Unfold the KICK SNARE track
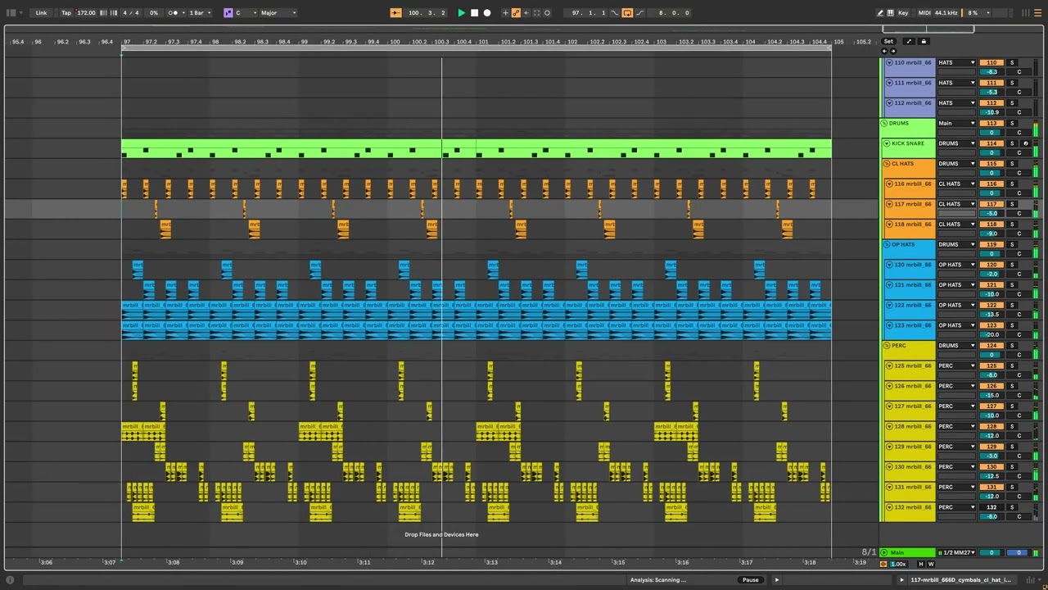Image resolution: width=1048 pixels, height=590 pixels. (x=887, y=143)
